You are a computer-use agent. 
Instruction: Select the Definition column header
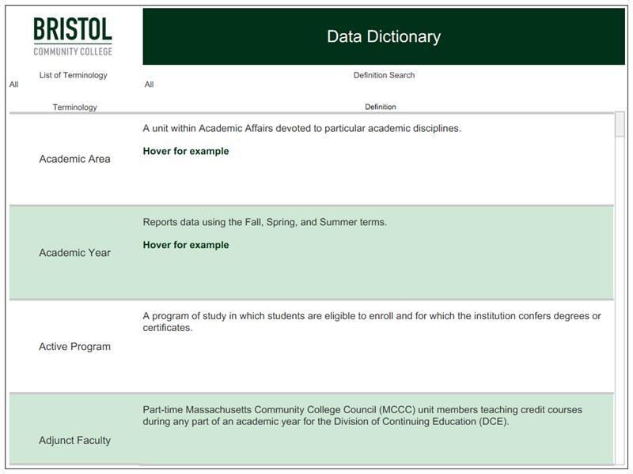(x=379, y=104)
